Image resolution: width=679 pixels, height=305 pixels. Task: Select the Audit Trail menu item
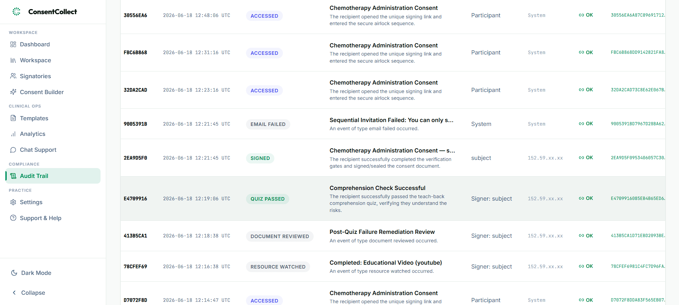click(53, 176)
